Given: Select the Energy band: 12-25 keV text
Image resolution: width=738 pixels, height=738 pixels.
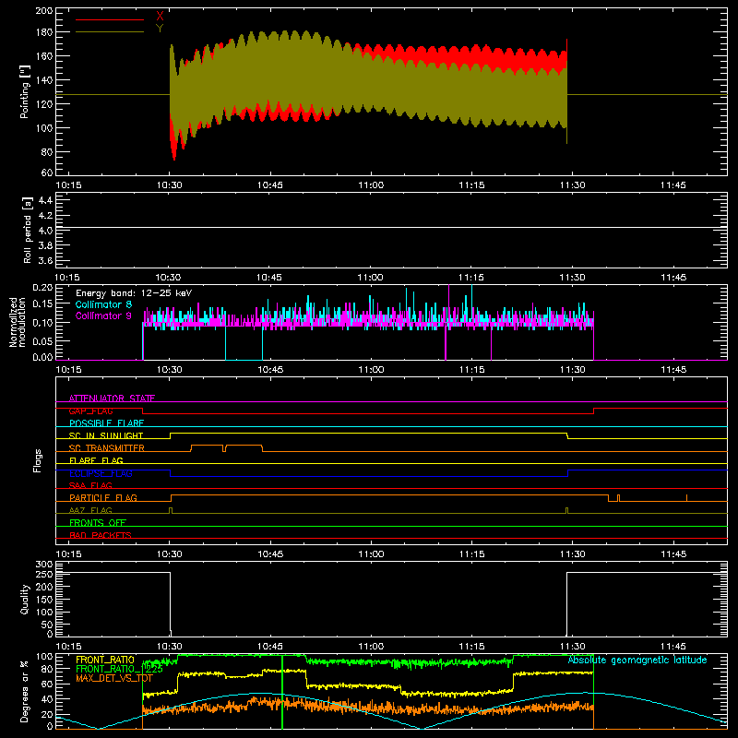Looking at the screenshot, I should [134, 293].
